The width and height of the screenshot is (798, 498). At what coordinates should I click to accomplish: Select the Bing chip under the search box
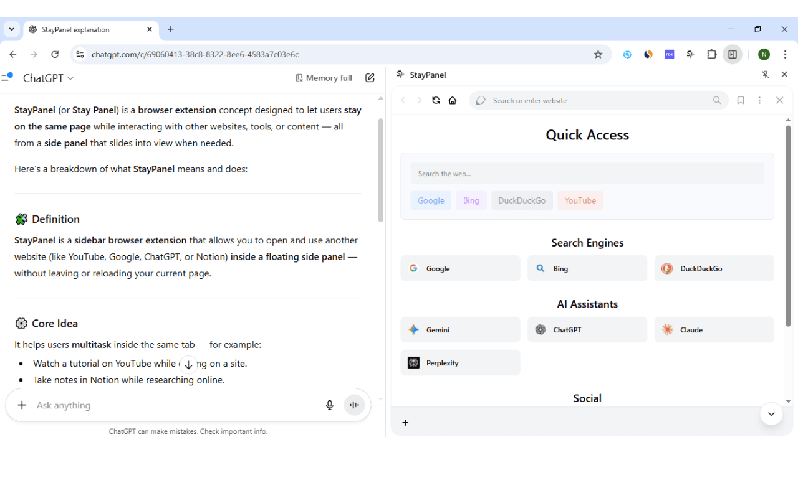point(471,200)
